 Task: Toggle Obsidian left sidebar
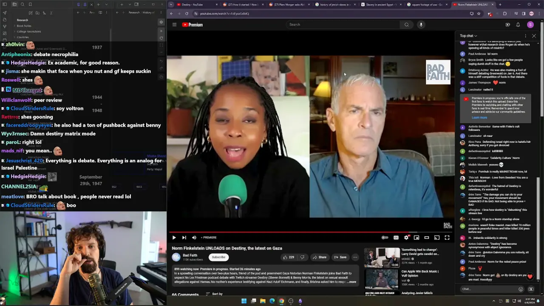5,5
